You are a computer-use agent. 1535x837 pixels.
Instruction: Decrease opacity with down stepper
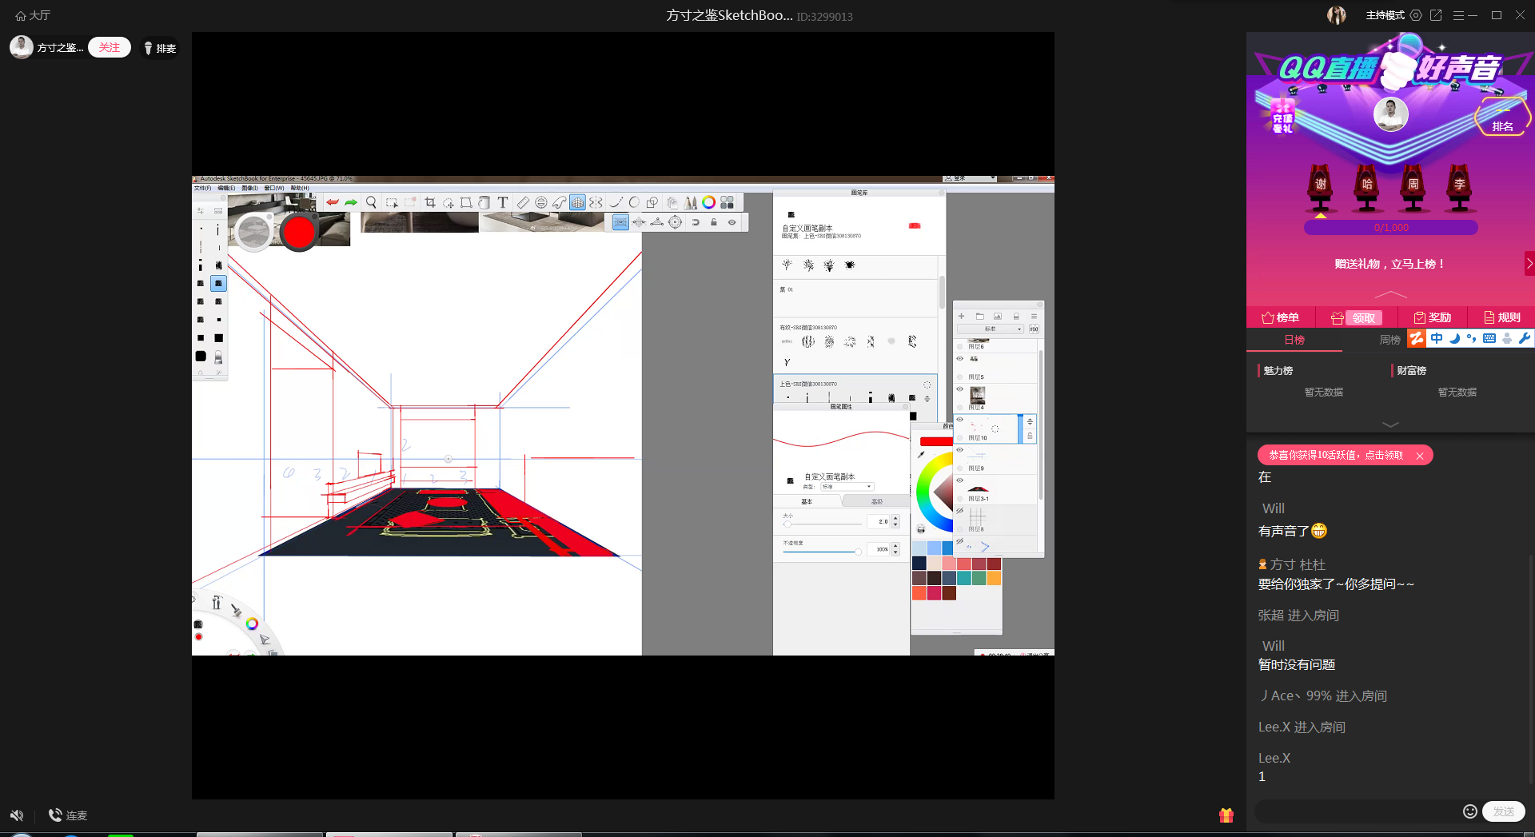coord(895,552)
